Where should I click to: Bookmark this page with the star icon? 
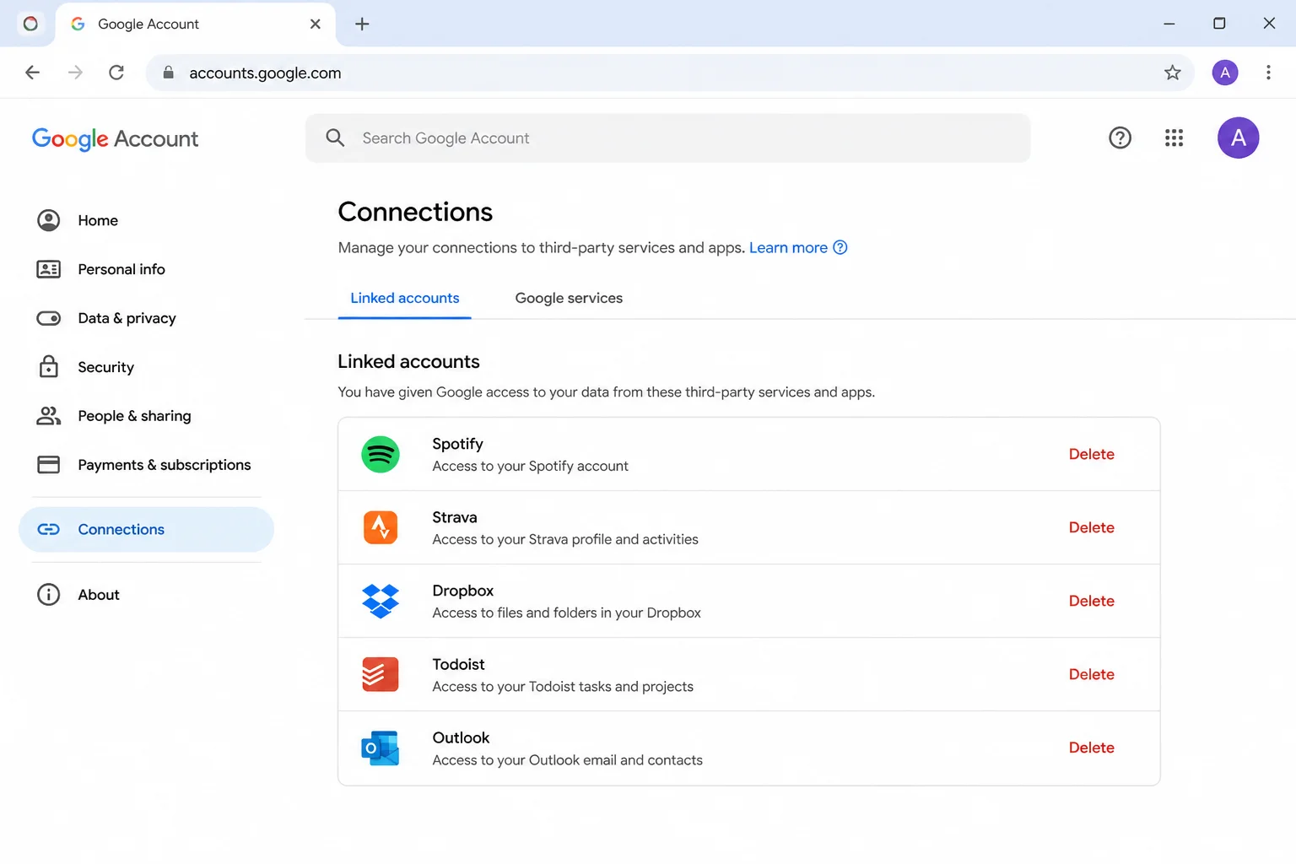1172,73
